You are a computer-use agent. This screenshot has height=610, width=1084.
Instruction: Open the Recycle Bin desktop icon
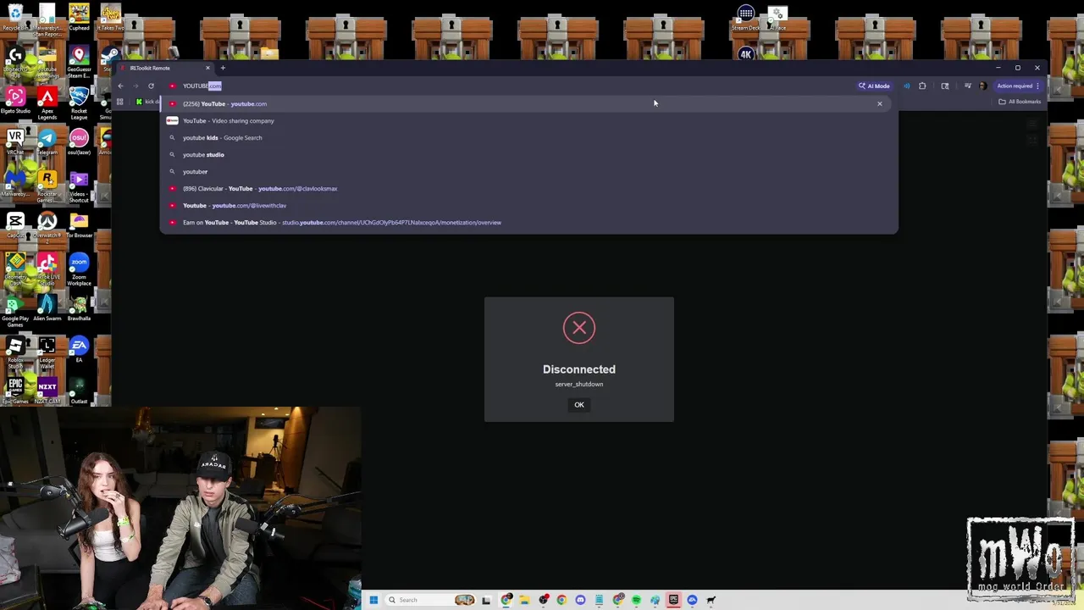15,18
